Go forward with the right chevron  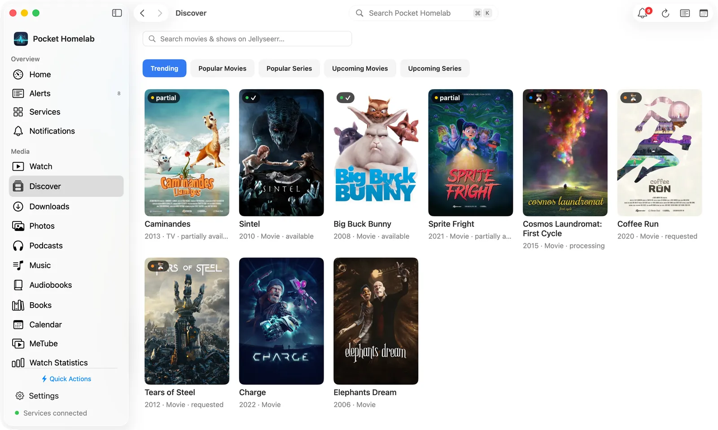[159, 13]
